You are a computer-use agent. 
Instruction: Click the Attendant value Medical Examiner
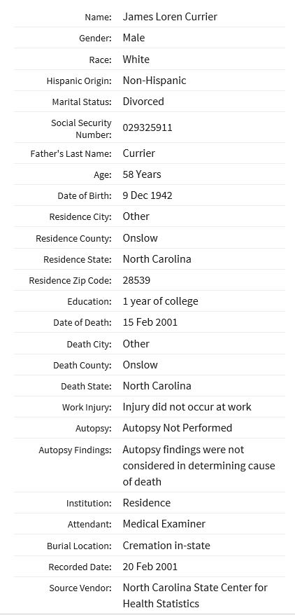(164, 524)
